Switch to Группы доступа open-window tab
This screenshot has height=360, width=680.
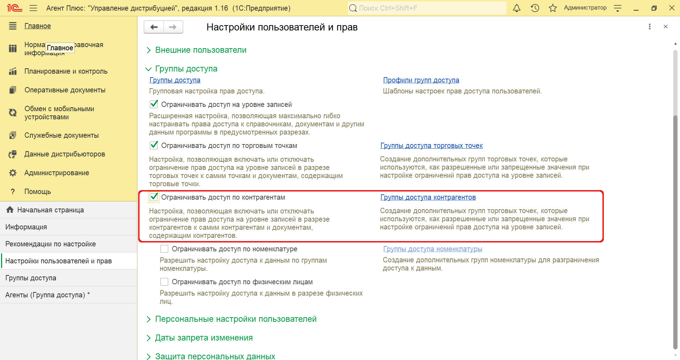pos(69,278)
